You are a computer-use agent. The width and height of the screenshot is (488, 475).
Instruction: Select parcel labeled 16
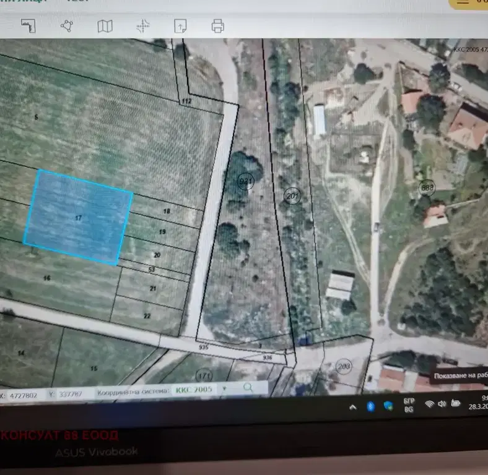(x=47, y=278)
